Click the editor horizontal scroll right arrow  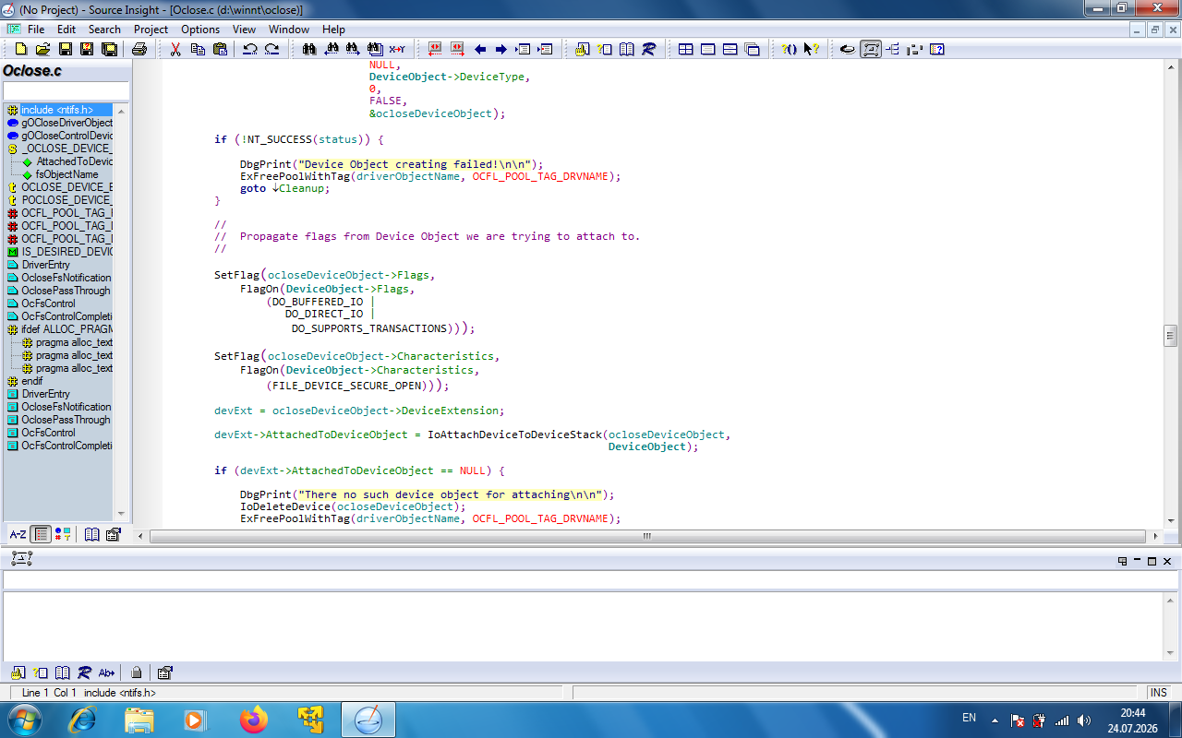(1156, 536)
